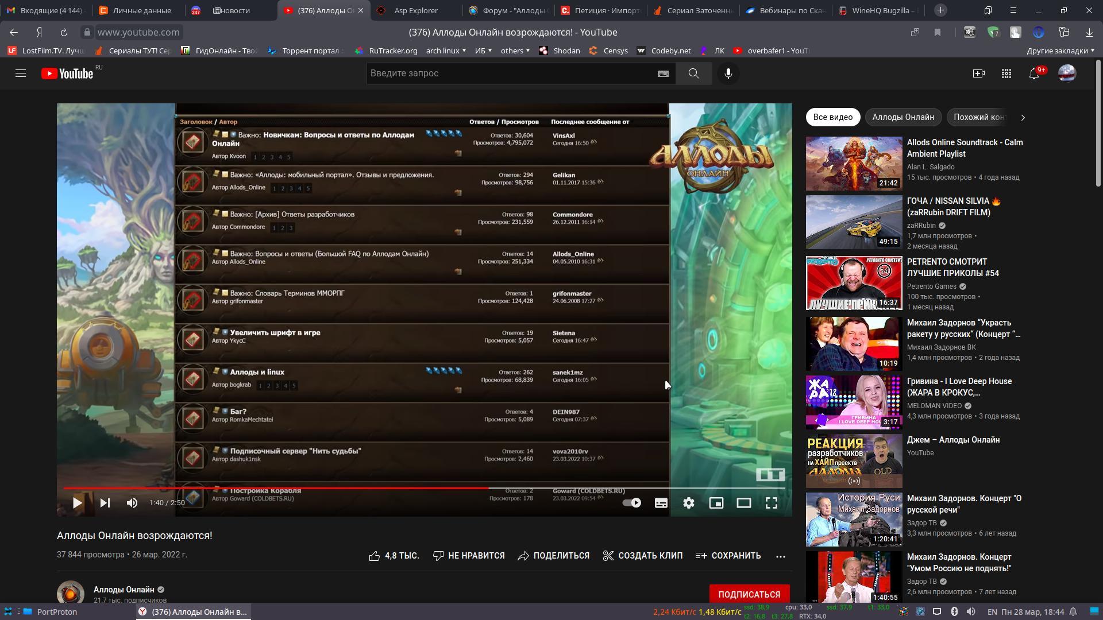Select the Аллоды Онлайн filter chip

tap(903, 117)
